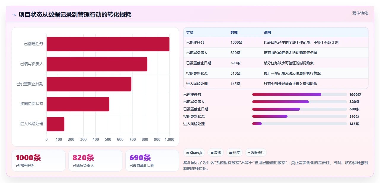Click the note 仍有18%的任务无法明确责任归属

[x=290, y=53]
